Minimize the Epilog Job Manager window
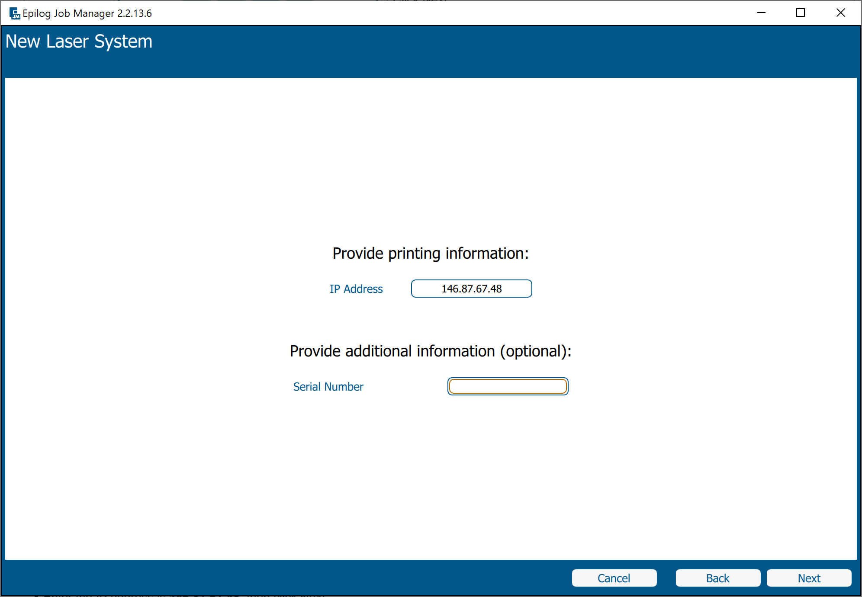The image size is (862, 597). click(x=761, y=13)
